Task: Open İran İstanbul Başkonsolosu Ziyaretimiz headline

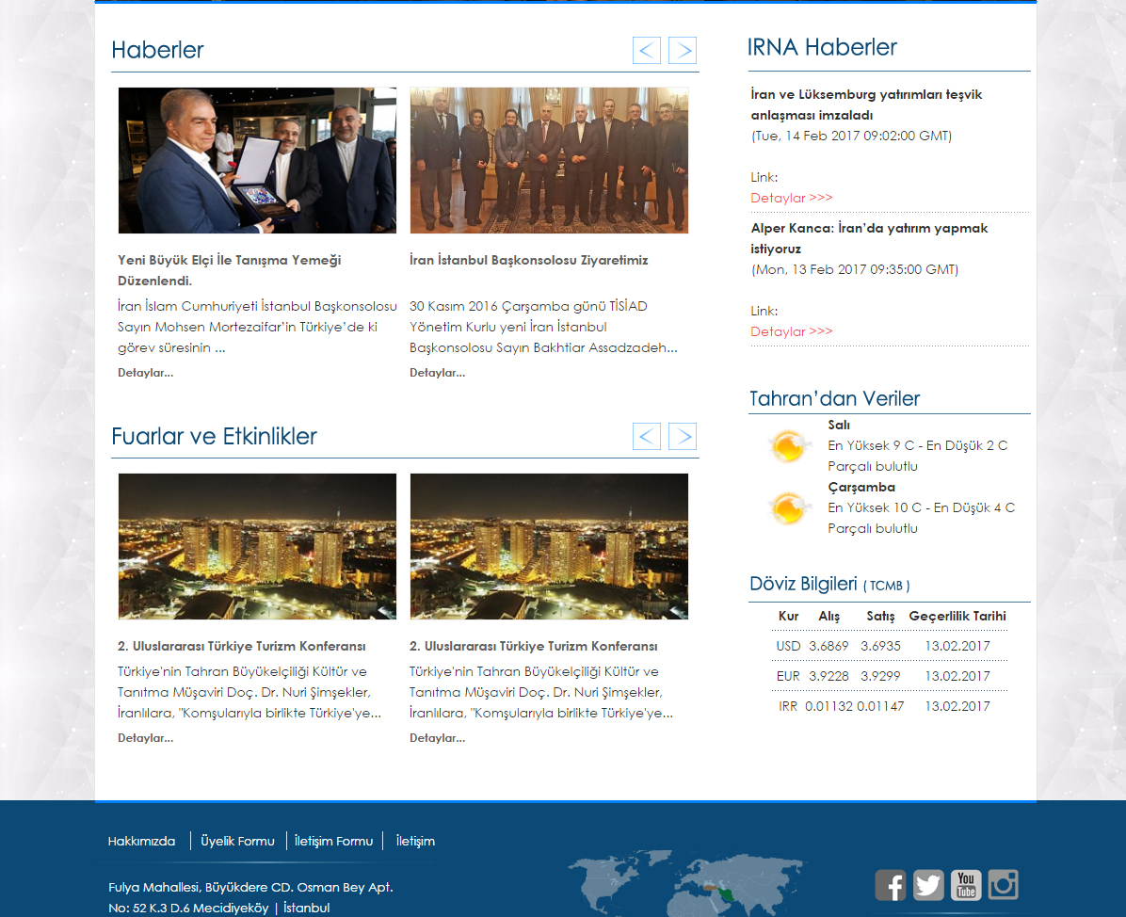Action: coord(528,260)
